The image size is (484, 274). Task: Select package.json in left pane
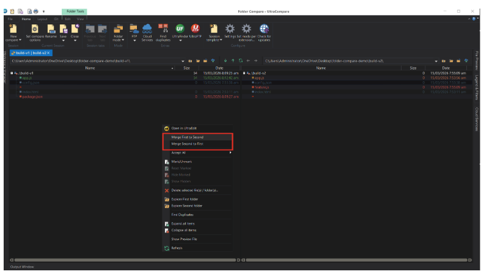click(32, 97)
